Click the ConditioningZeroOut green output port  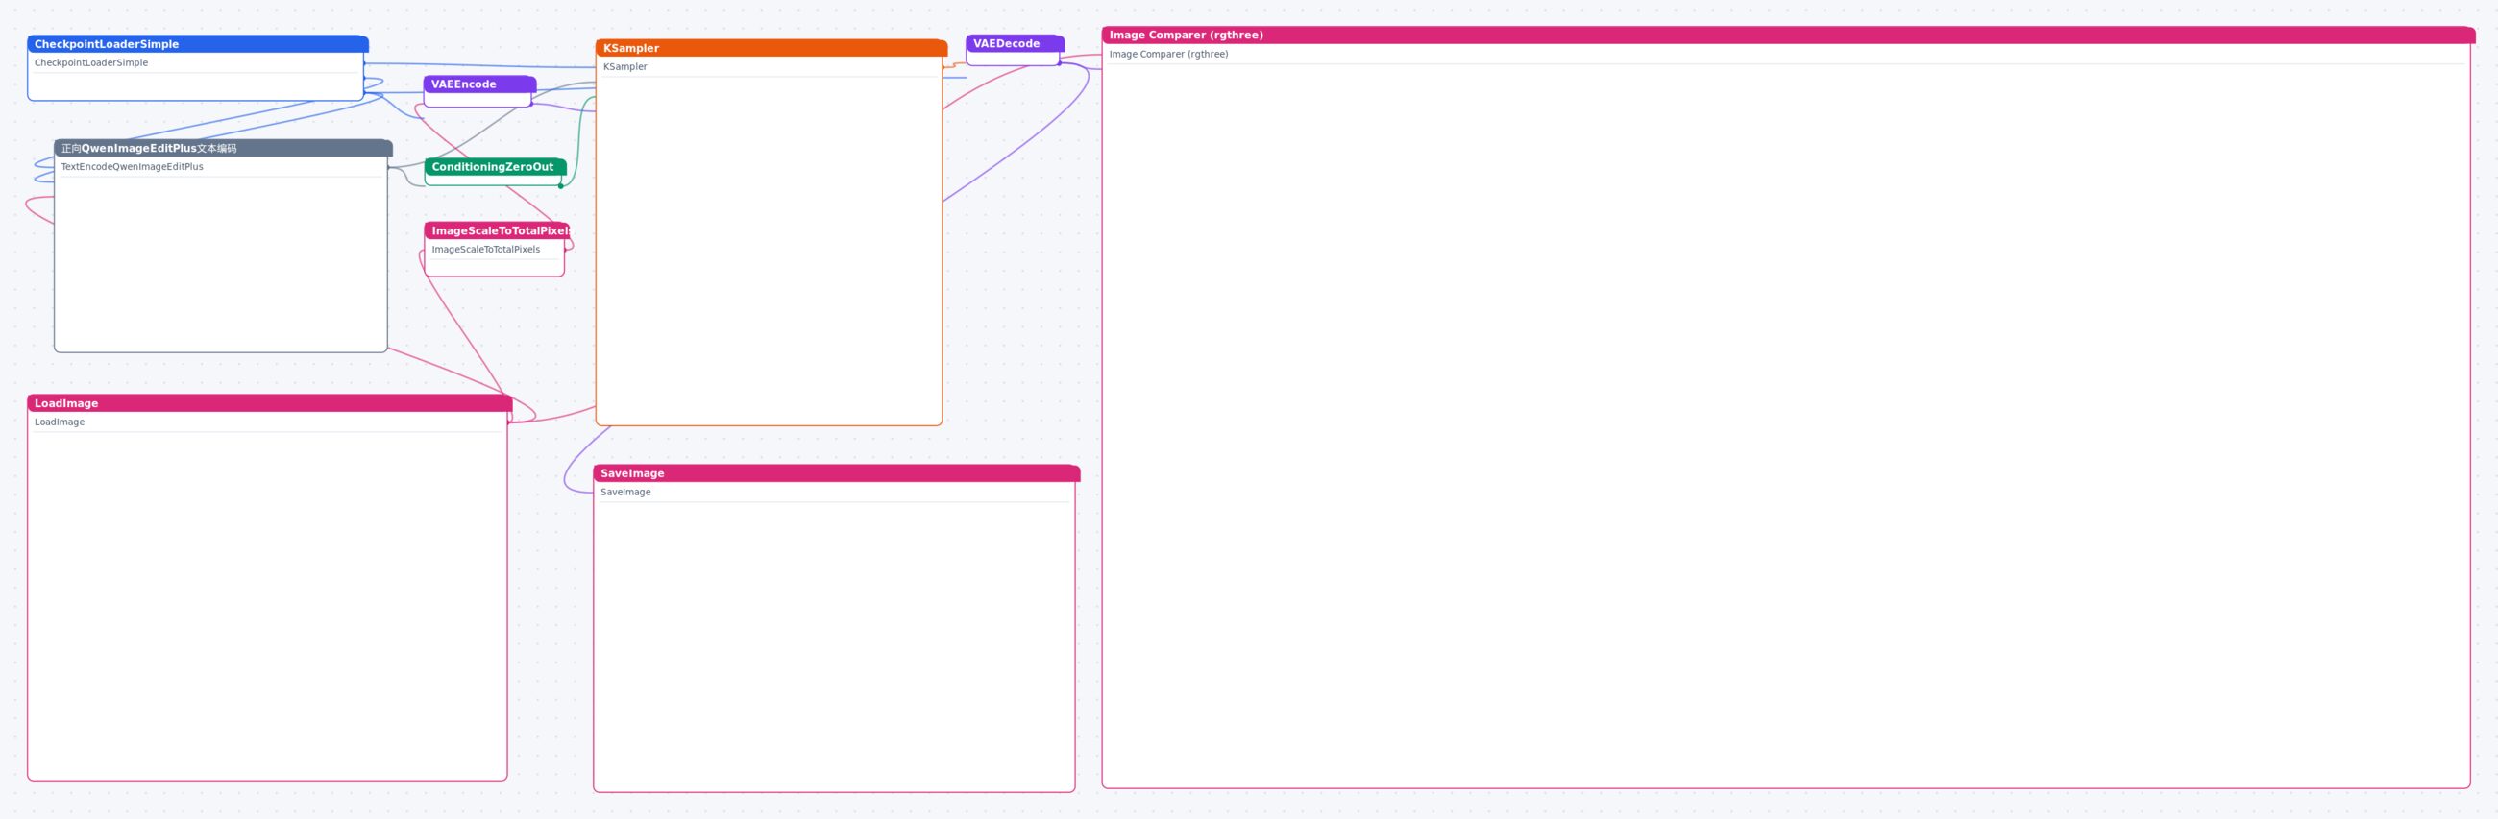(560, 185)
